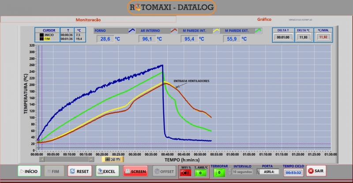Click the M PAREDE INT. 95,4 value

click(189, 39)
